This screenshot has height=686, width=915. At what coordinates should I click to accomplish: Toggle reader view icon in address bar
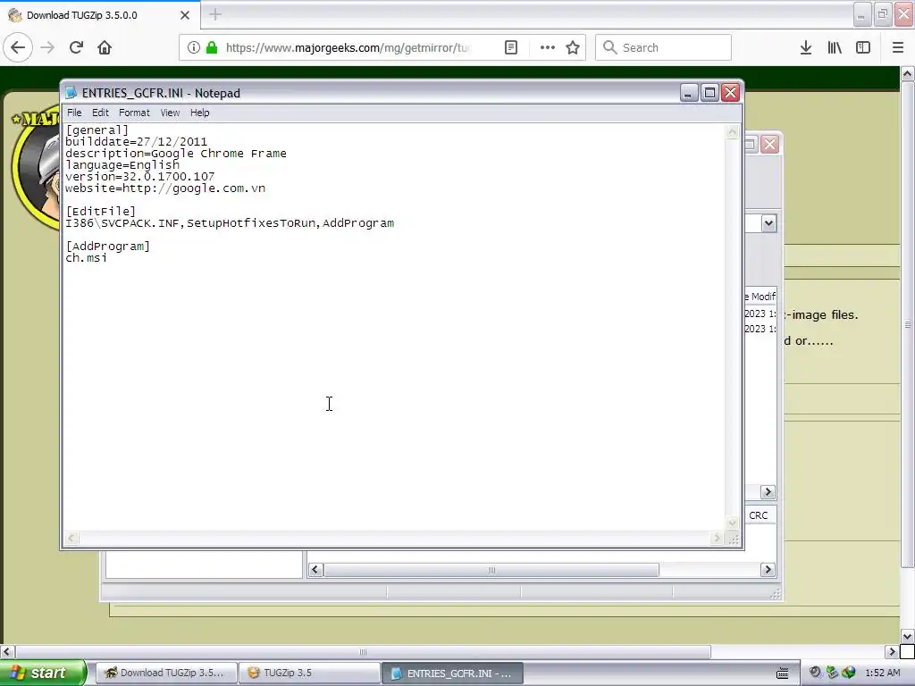[x=510, y=47]
